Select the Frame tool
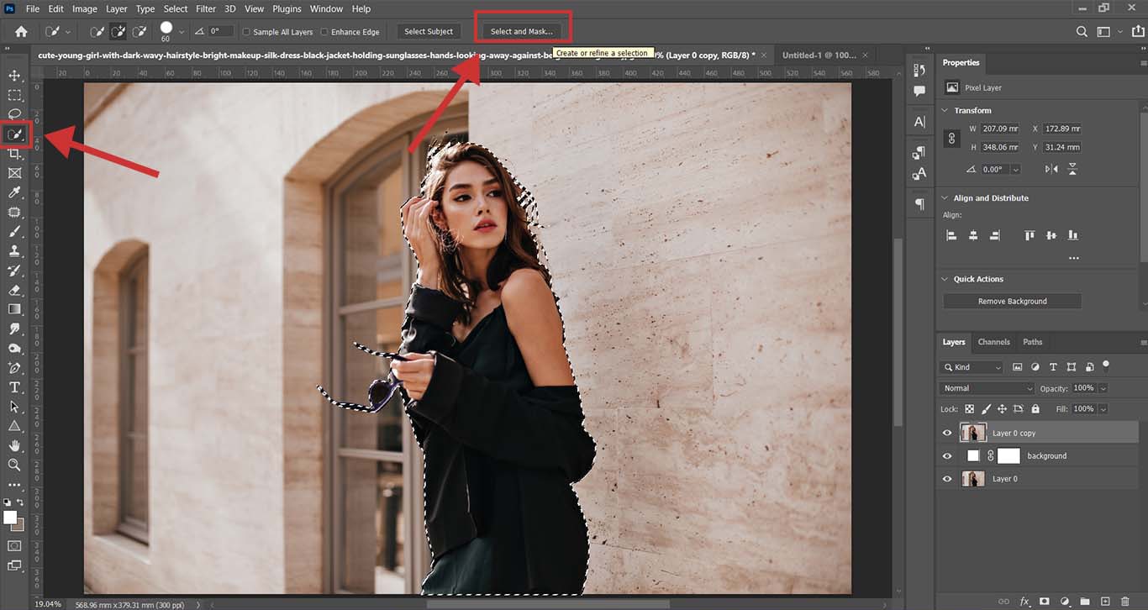Screen dimensions: 1148x610 coord(14,173)
